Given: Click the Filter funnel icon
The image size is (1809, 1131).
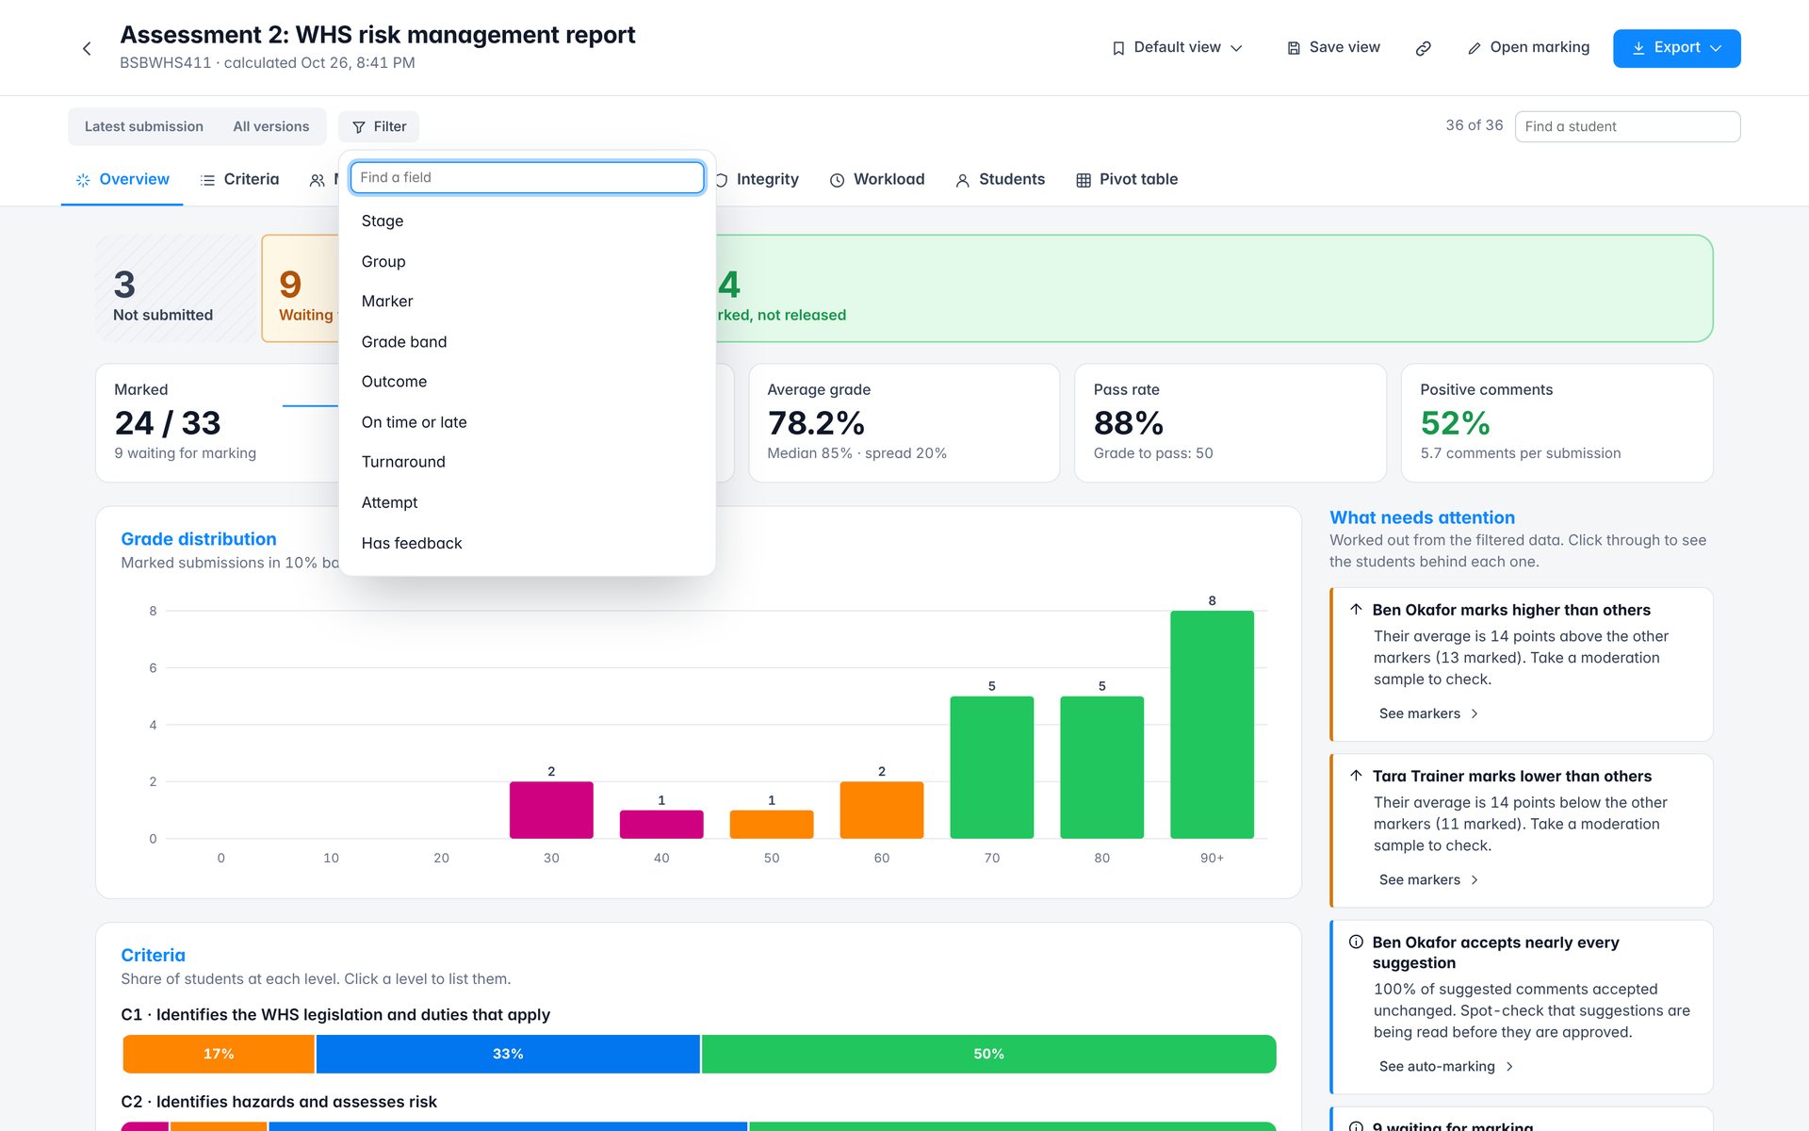Looking at the screenshot, I should pyautogui.click(x=359, y=127).
